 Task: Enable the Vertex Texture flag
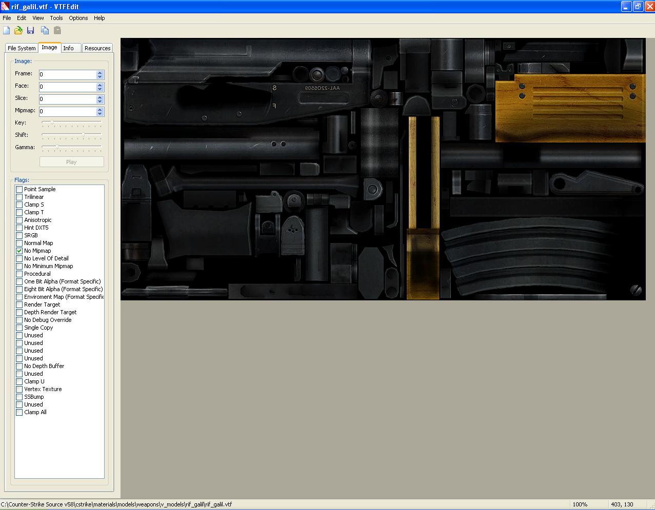(19, 389)
